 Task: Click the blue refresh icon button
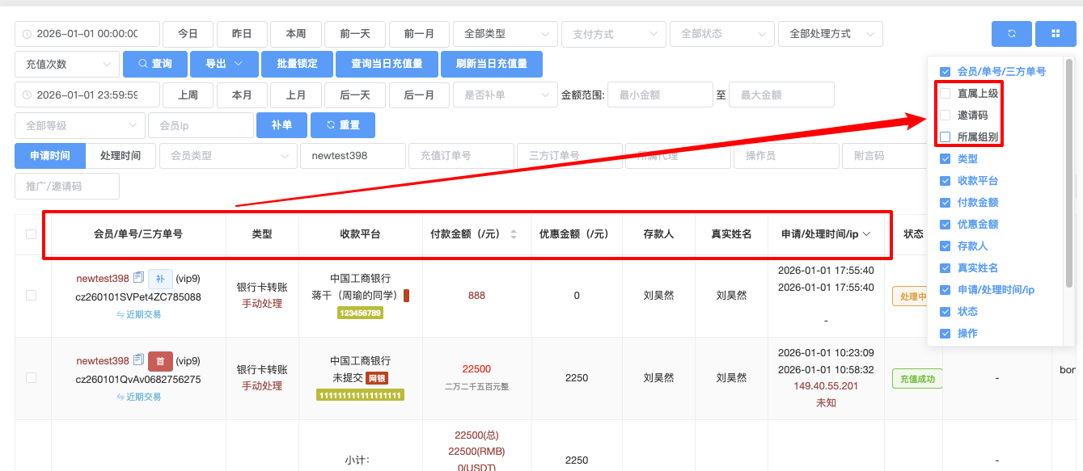[x=1011, y=34]
